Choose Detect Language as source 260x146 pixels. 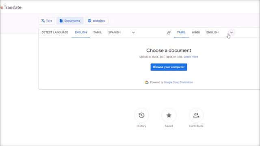(55, 32)
